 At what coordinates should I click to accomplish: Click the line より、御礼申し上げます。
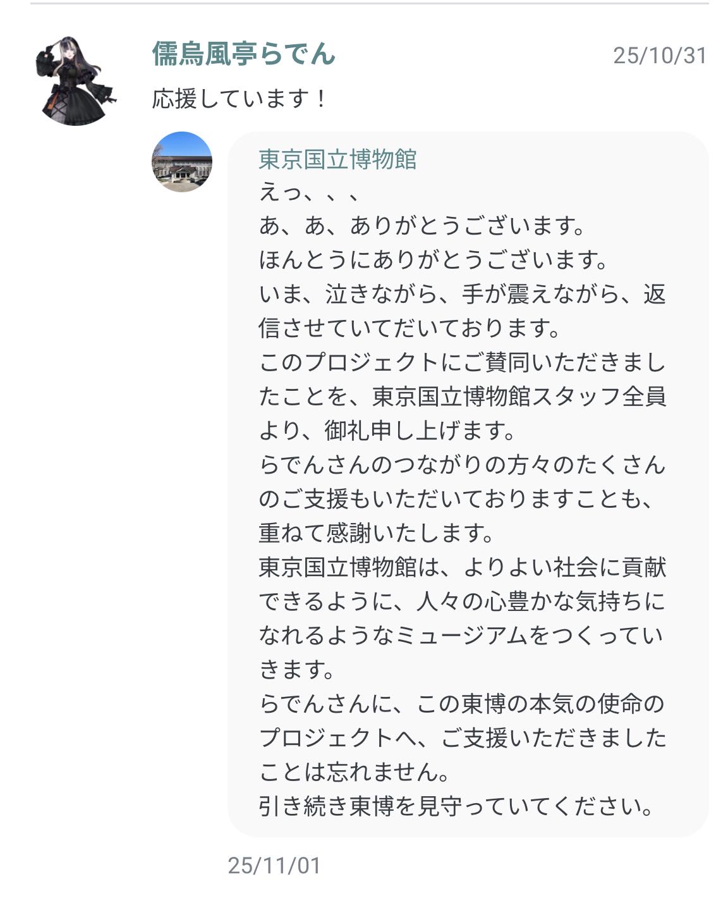click(x=387, y=431)
